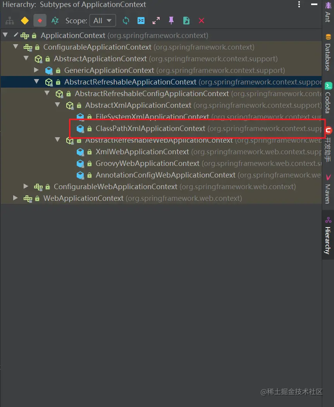Pin the hierarchy tab

pos(171,21)
